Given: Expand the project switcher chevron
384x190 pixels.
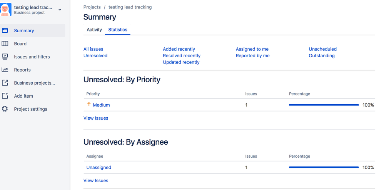Looking at the screenshot, I should click(60, 10).
